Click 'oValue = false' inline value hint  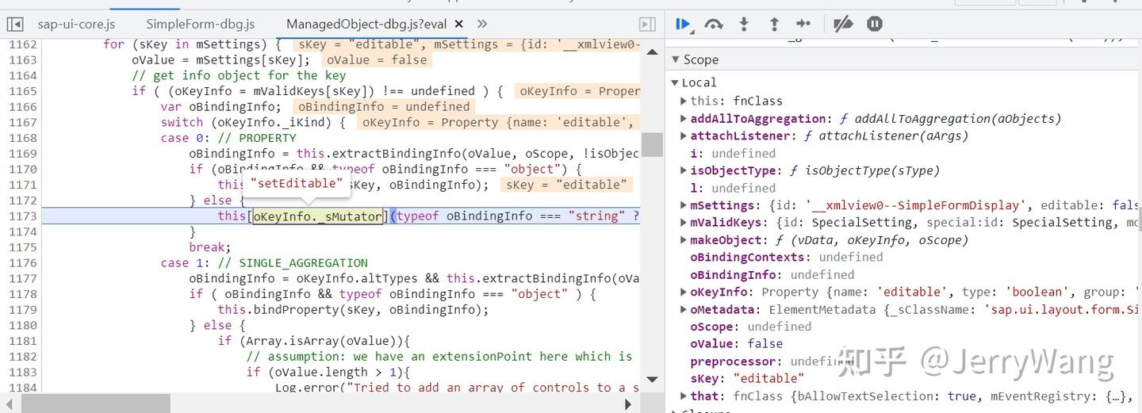[x=377, y=60]
